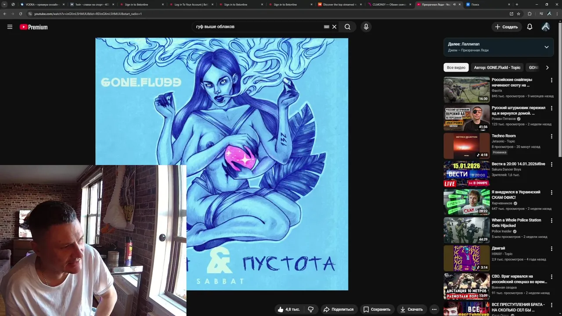562x316 pixels.
Task: Start voice search with the microphone icon
Action: coord(366,27)
